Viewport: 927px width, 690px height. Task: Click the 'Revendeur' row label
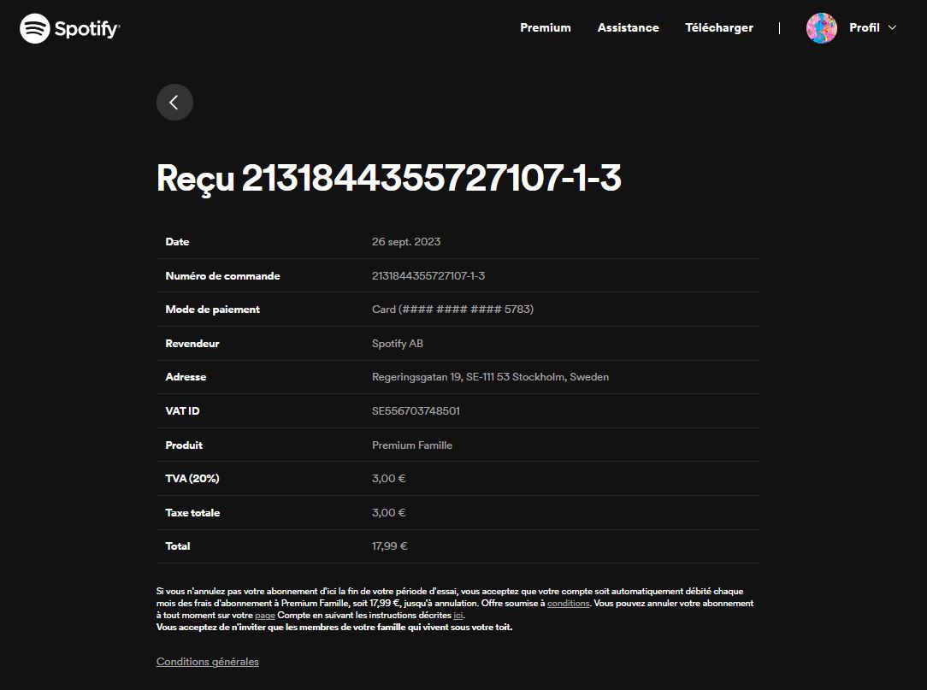pyautogui.click(x=192, y=344)
